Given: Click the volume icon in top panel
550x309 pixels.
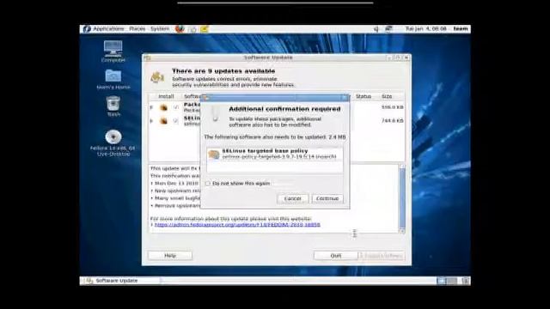Looking at the screenshot, I should coord(376,29).
